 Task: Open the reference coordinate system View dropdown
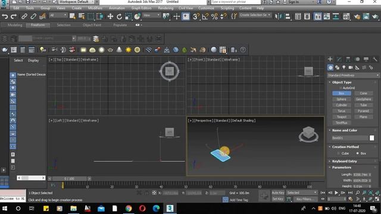point(151,15)
